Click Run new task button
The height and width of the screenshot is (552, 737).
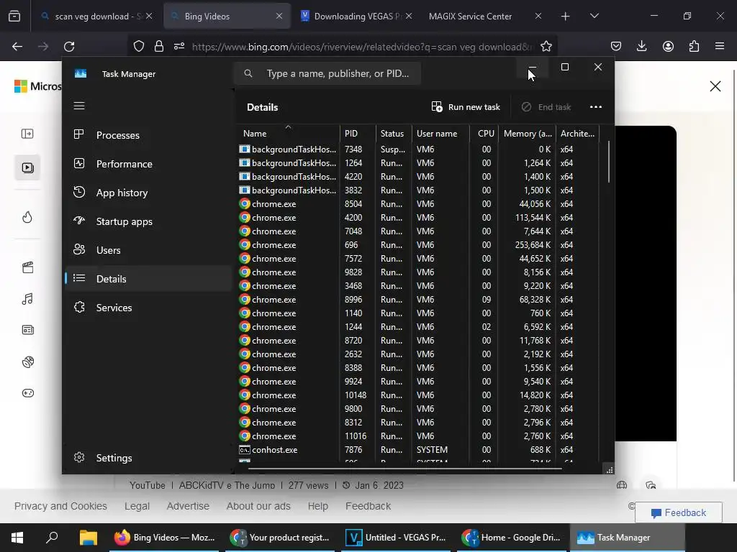click(466, 107)
